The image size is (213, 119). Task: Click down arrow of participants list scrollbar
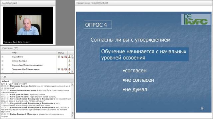(x=73, y=72)
